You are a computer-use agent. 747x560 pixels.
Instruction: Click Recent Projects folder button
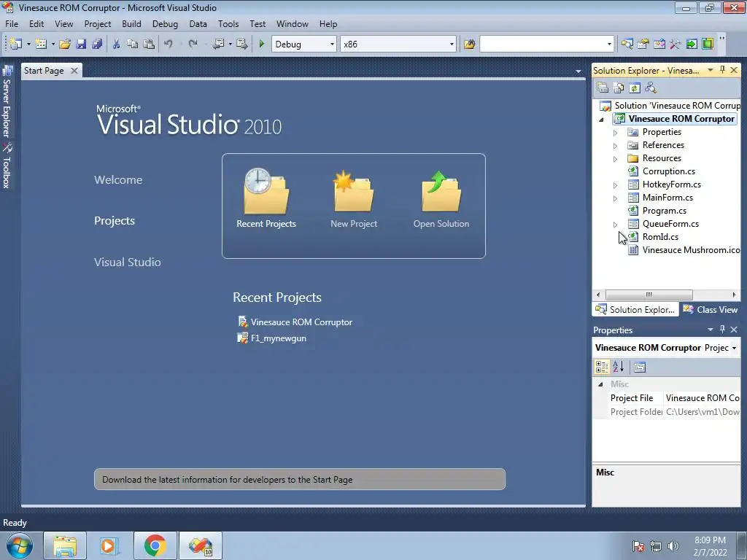[266, 198]
